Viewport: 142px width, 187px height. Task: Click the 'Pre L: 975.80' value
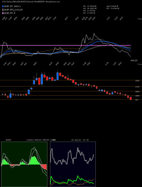[89, 11]
